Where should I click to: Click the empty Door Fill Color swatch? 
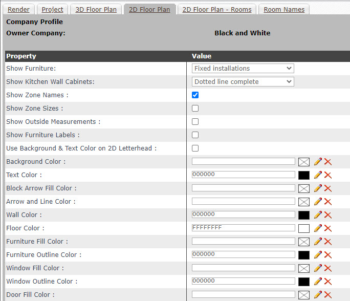click(x=304, y=295)
